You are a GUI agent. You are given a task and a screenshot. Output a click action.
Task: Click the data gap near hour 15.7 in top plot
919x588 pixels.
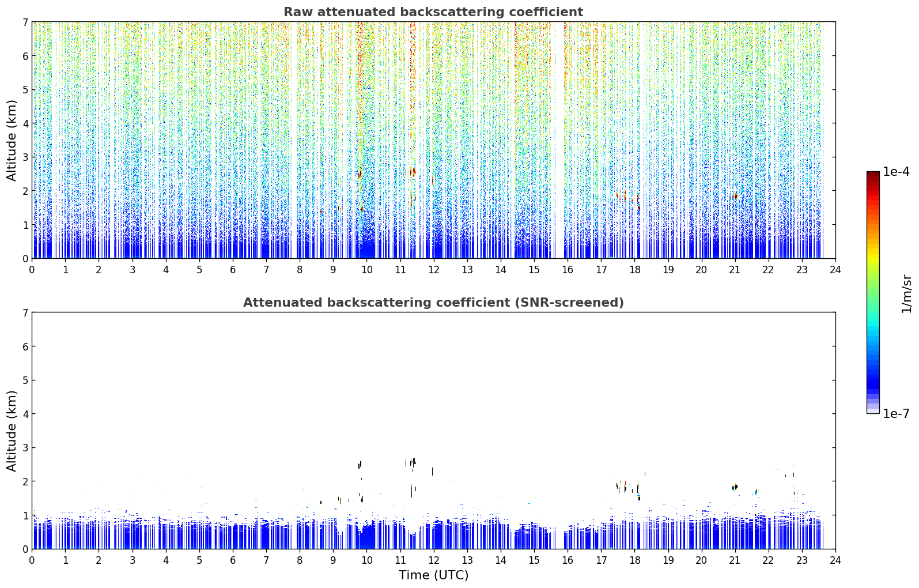[557, 140]
